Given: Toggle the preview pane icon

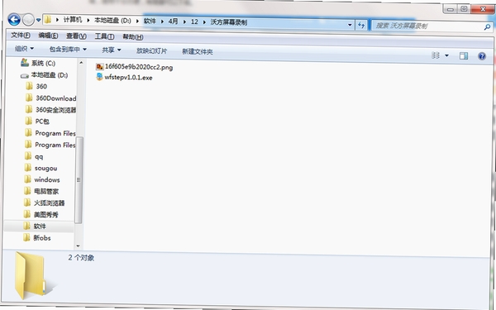Looking at the screenshot, I should [464, 56].
